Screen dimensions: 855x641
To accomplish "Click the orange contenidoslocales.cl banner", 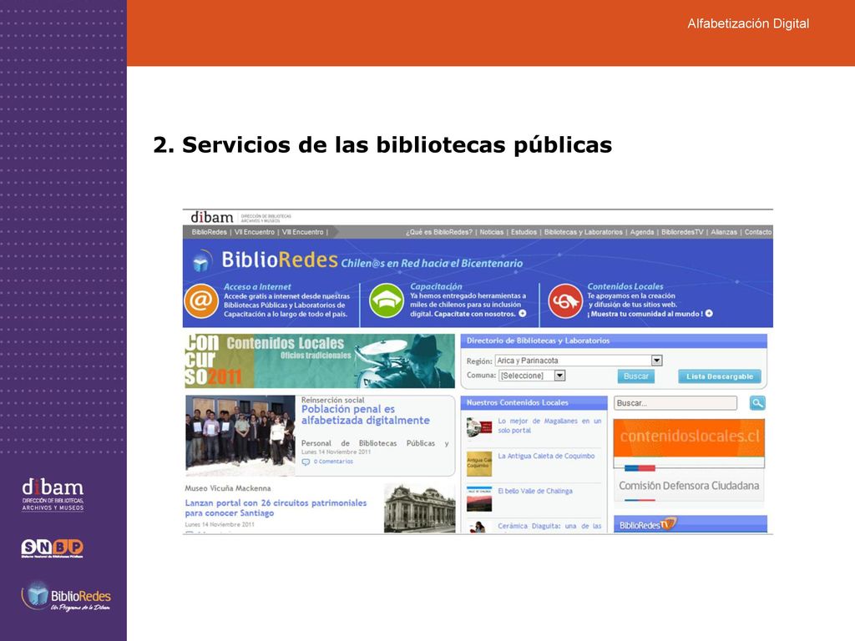I will [x=689, y=437].
